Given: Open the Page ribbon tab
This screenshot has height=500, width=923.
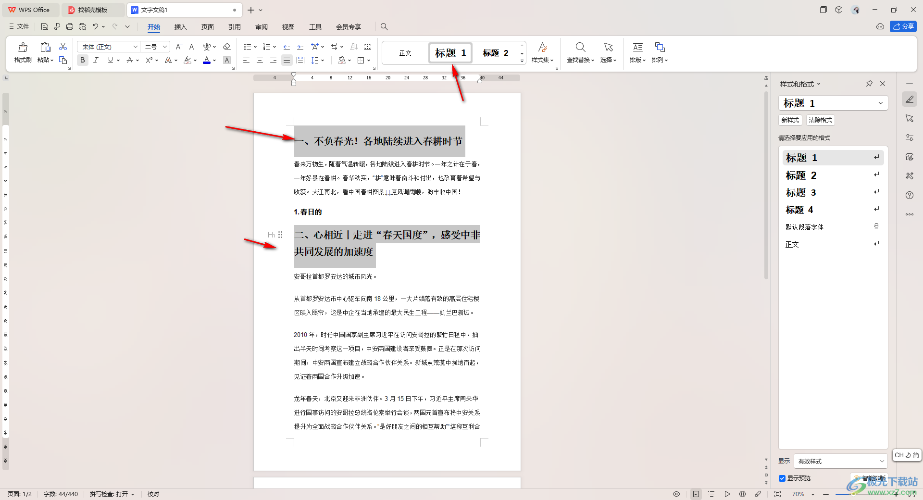Looking at the screenshot, I should tap(208, 27).
